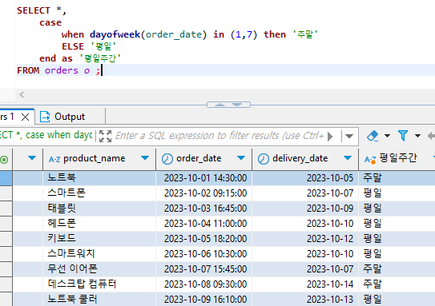Select the 스마트워치 product cell
The image size is (435, 306).
99,254
